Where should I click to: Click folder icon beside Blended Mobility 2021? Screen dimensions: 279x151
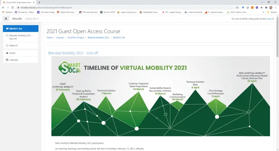pos(7,36)
